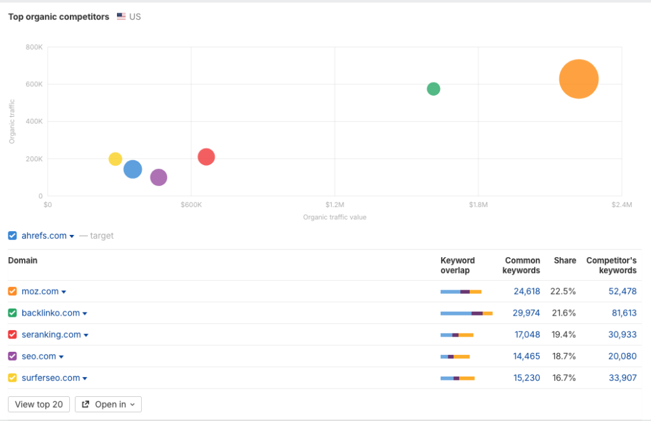Screen dimensions: 651x421
Task: Click surferseo.com common keywords 15,230
Action: [526, 378]
